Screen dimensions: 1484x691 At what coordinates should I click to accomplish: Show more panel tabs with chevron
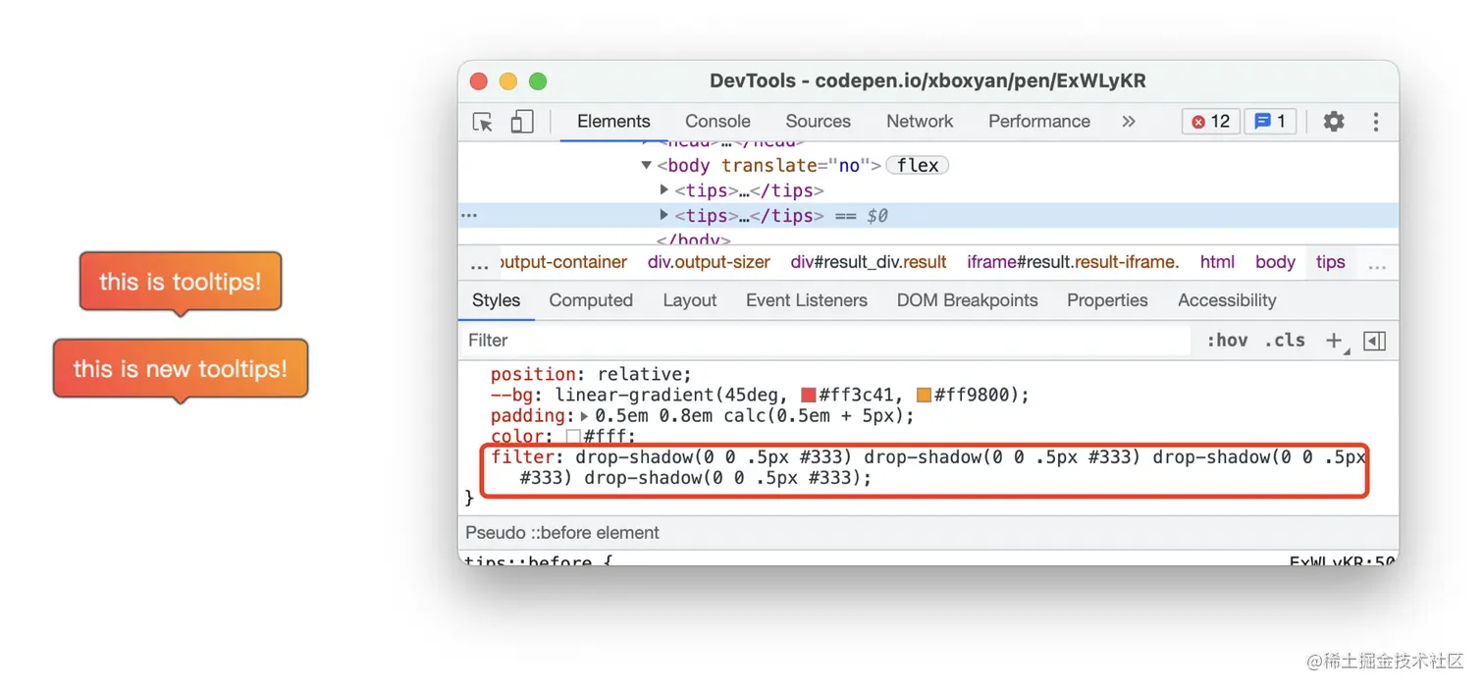tap(1129, 122)
